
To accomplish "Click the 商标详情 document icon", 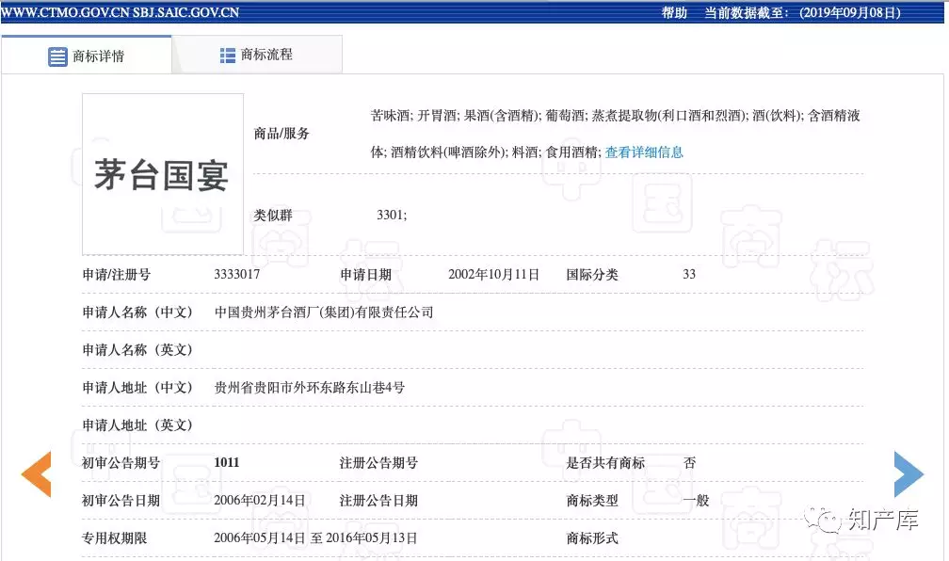I will [57, 56].
